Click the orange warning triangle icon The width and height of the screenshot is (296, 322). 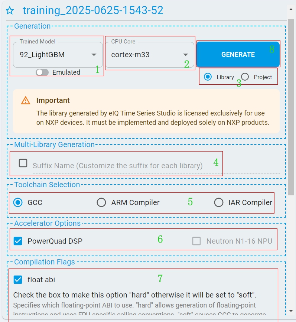click(26, 100)
